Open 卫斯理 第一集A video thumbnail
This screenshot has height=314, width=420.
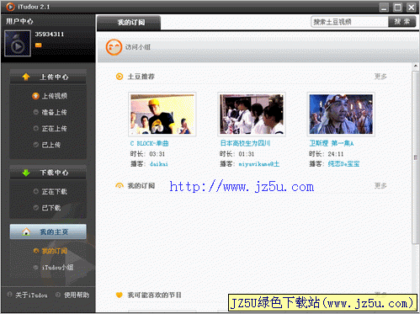[x=341, y=114]
